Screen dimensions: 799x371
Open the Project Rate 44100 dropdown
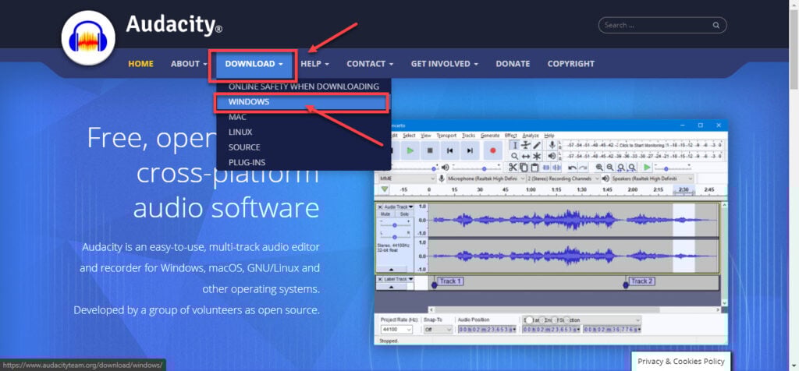(x=397, y=329)
